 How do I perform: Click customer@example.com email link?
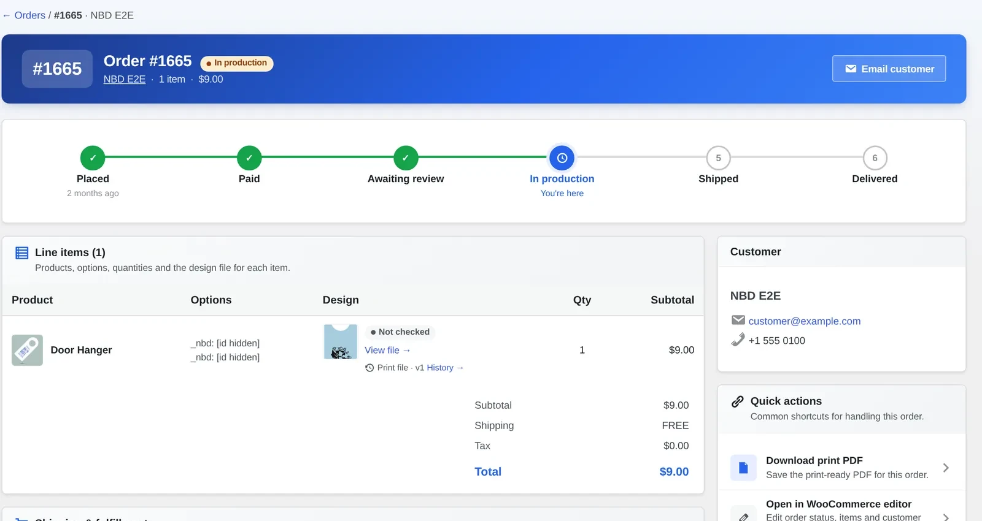click(804, 321)
